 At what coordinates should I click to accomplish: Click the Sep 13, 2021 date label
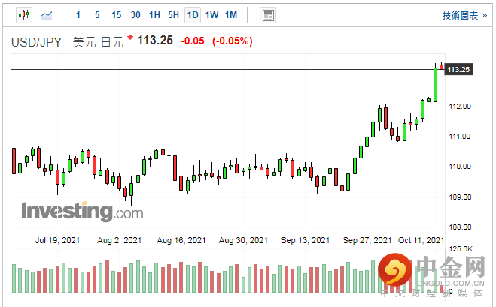pos(306,240)
